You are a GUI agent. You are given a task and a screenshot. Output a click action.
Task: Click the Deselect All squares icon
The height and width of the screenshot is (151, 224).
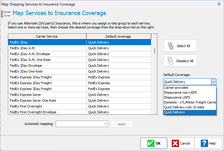point(171,61)
